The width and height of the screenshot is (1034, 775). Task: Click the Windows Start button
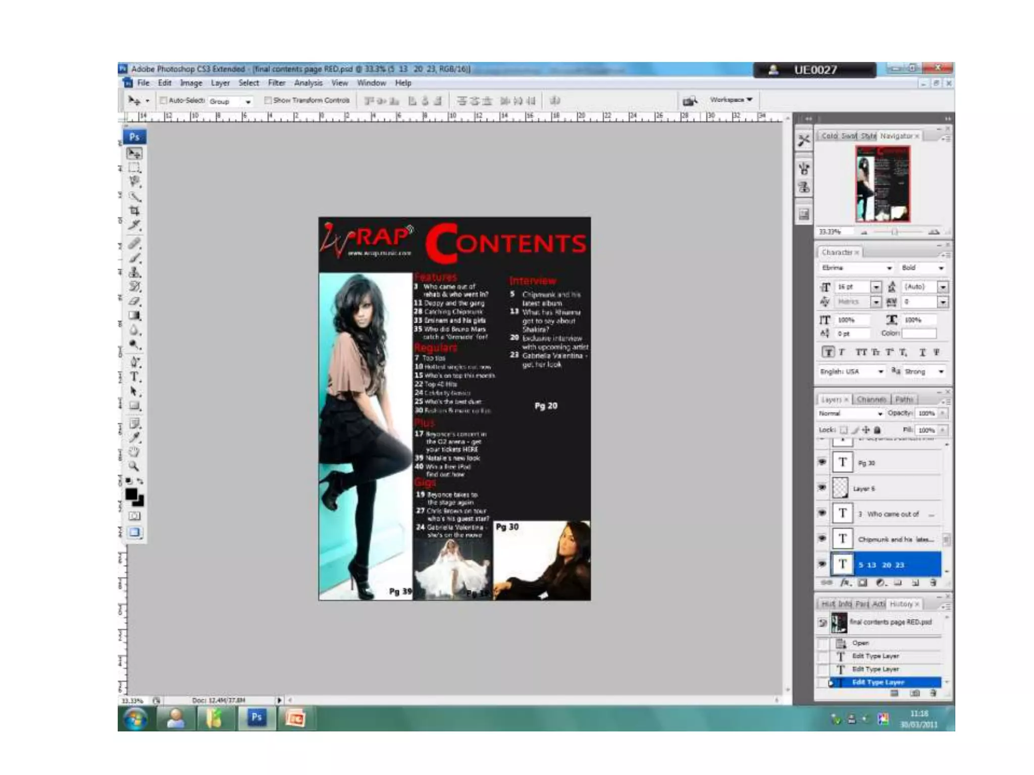click(x=136, y=718)
